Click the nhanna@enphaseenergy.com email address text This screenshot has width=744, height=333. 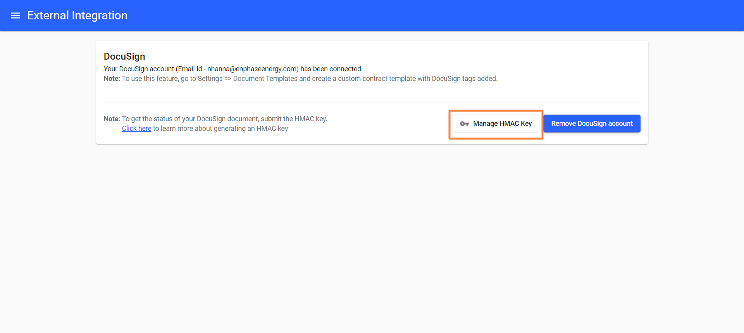252,69
